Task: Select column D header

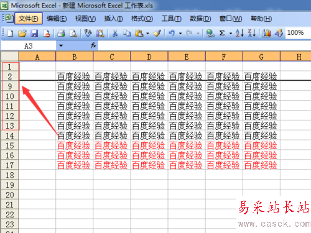Action: click(149, 57)
